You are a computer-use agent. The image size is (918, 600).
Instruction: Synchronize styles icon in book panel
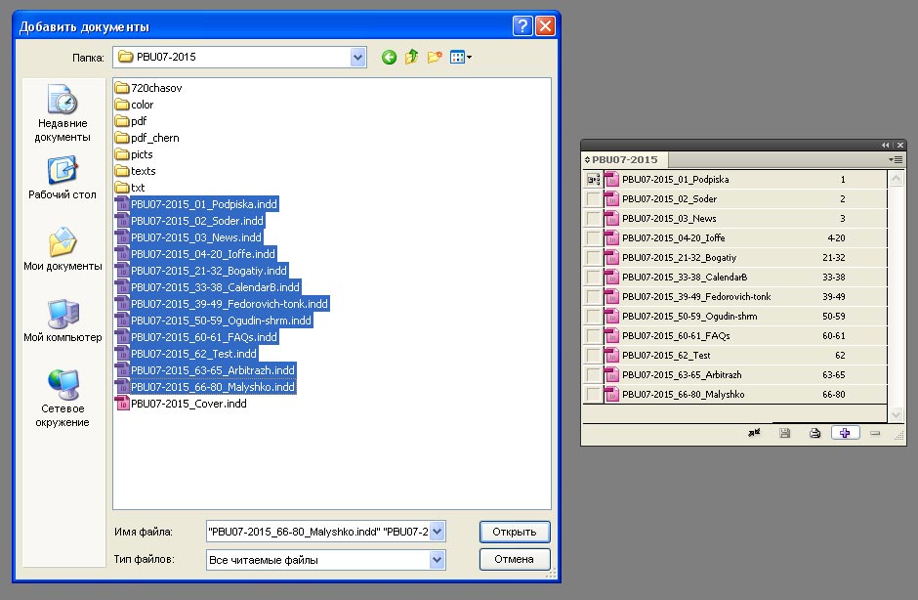(x=754, y=433)
